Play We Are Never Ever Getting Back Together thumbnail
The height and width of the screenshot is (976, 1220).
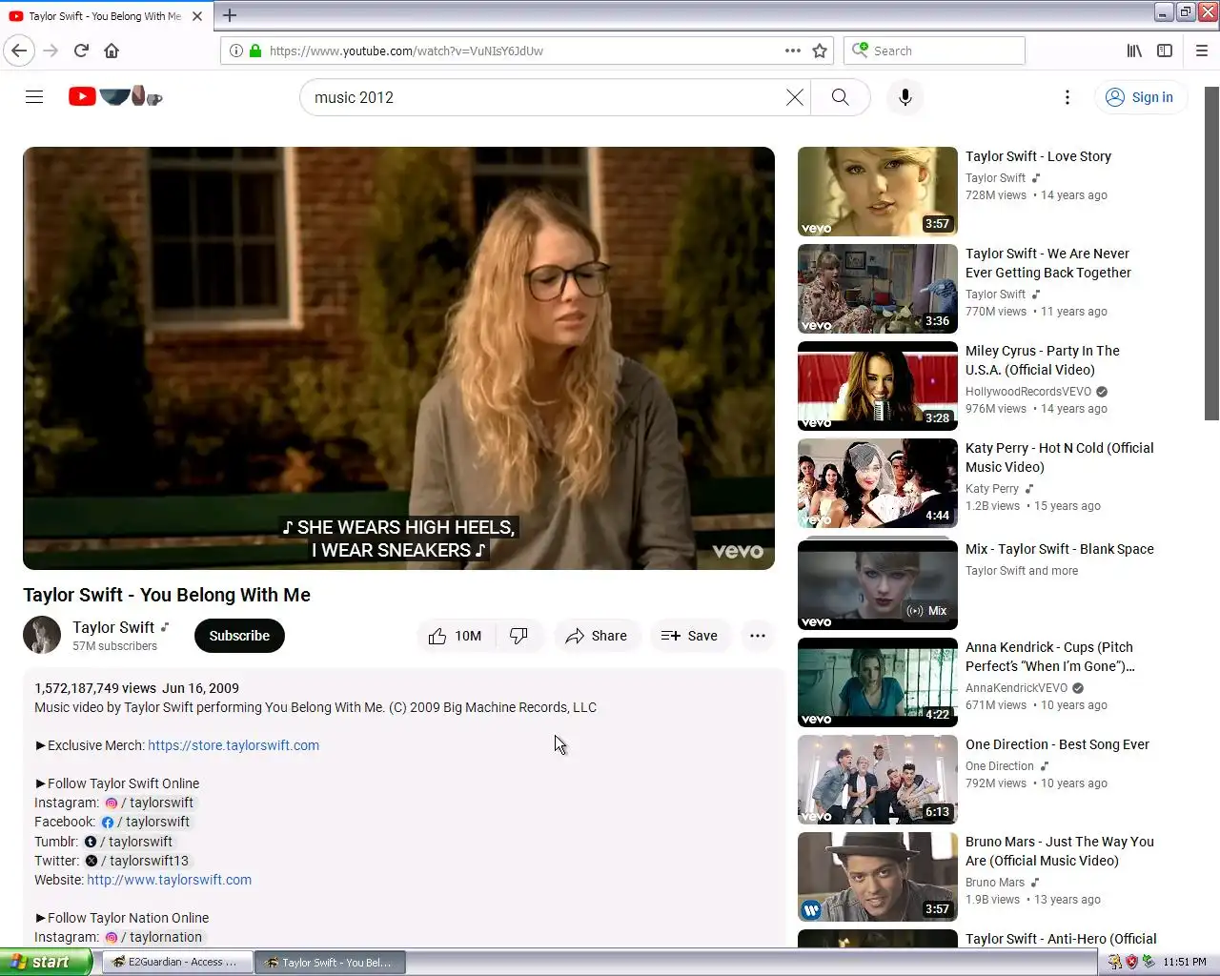[x=878, y=289]
